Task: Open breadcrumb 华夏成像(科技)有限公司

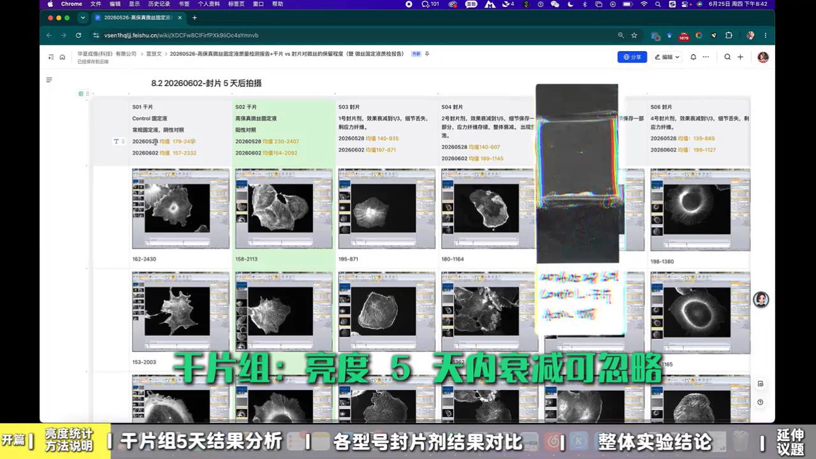Action: 107,54
